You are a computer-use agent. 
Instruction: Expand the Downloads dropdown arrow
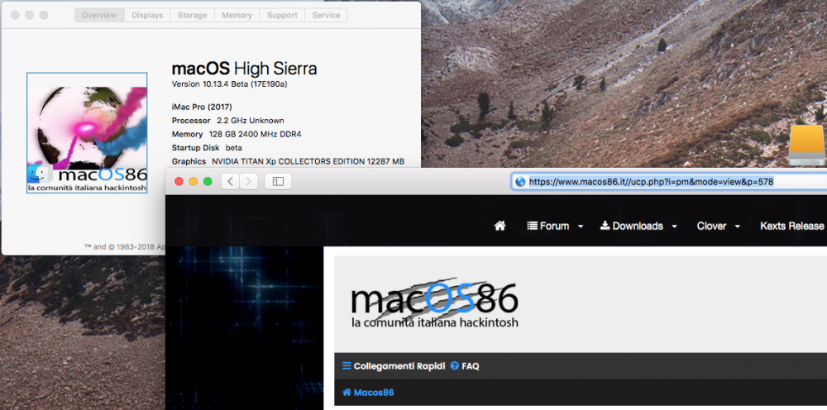coord(674,226)
